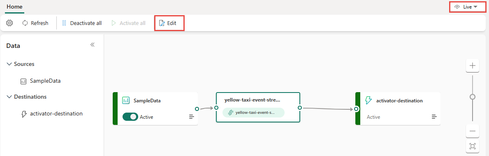This screenshot has width=489, height=156.
Task: Zoom in the canvas with plus button
Action: [x=473, y=66]
